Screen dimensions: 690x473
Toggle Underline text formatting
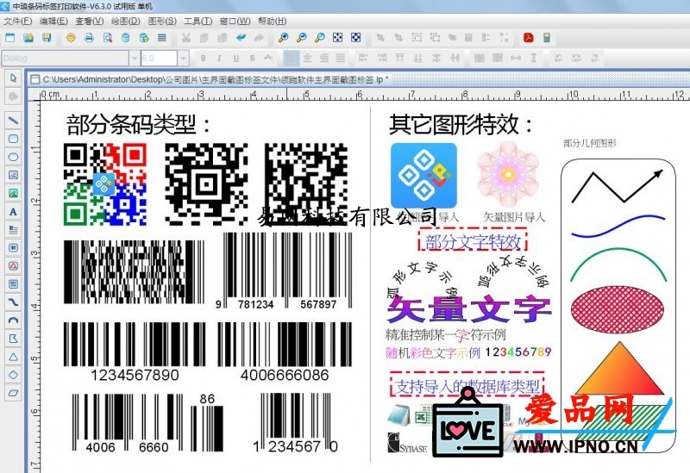[x=235, y=58]
